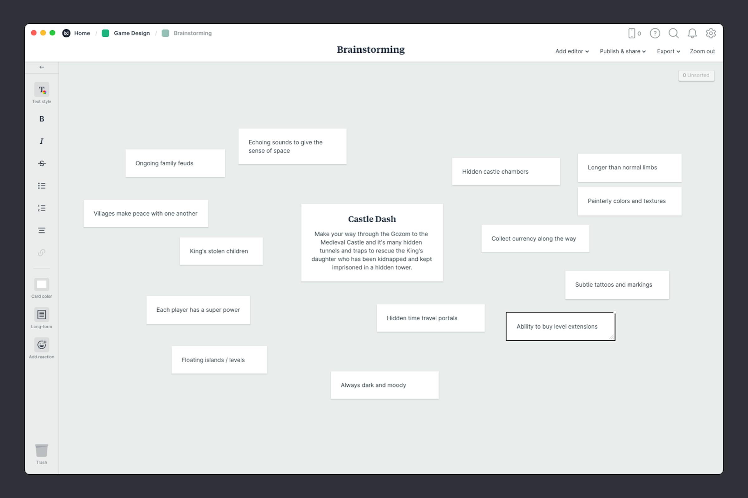Expand the Export options

pyautogui.click(x=668, y=51)
